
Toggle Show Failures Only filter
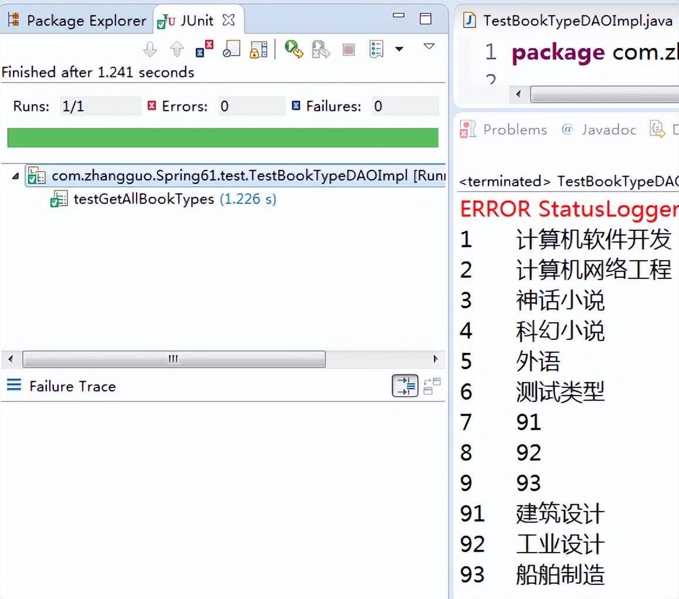pos(205,49)
